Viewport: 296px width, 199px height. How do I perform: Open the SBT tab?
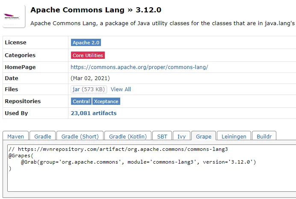[162, 136]
